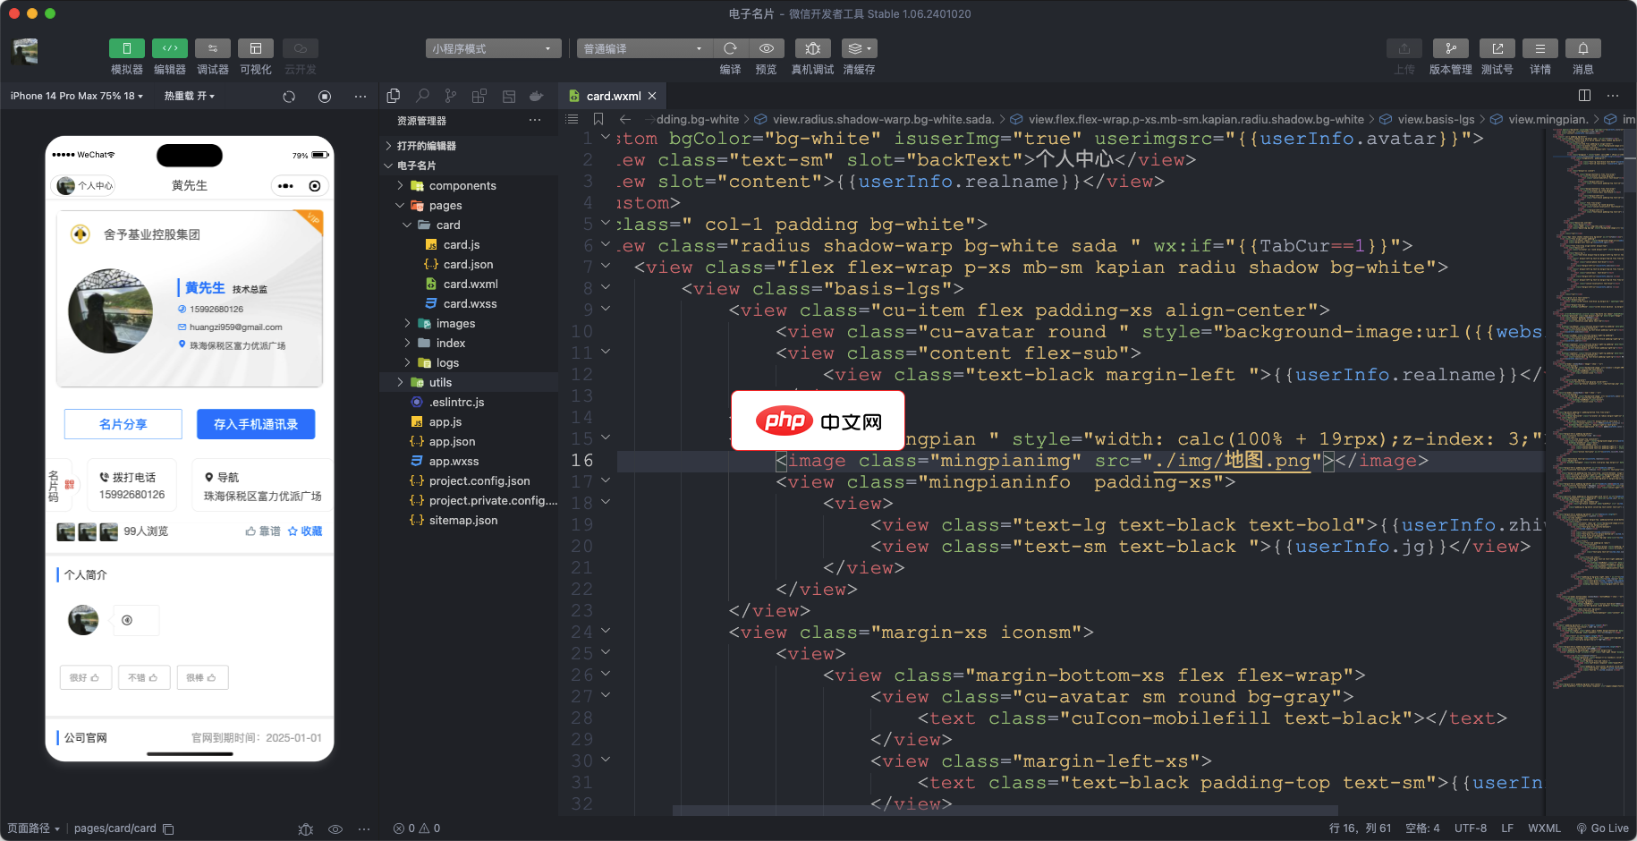
Task: Open card.js in the file tree
Action: 461,244
